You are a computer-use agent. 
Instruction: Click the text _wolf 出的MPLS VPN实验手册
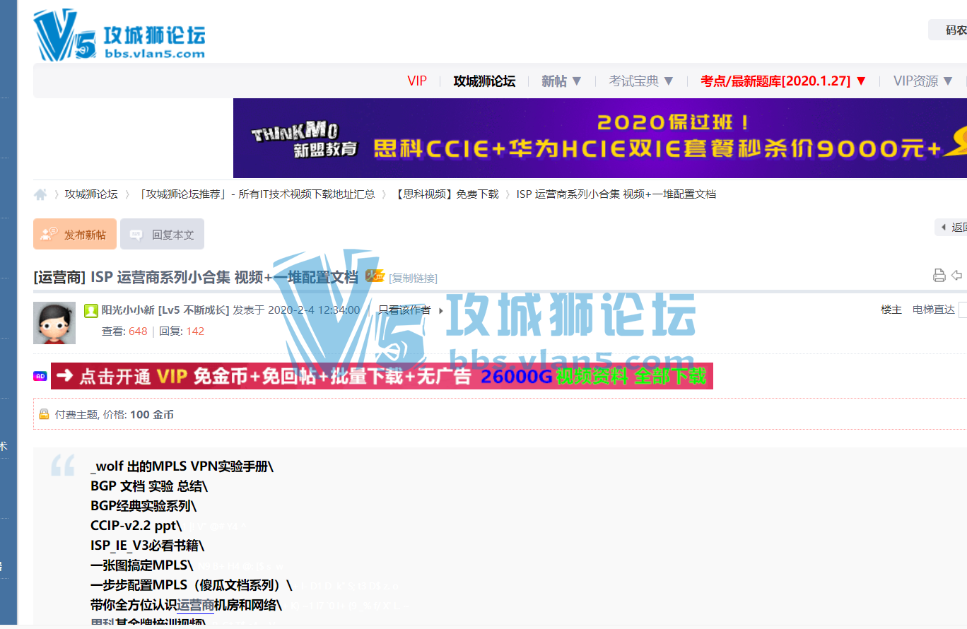182,466
